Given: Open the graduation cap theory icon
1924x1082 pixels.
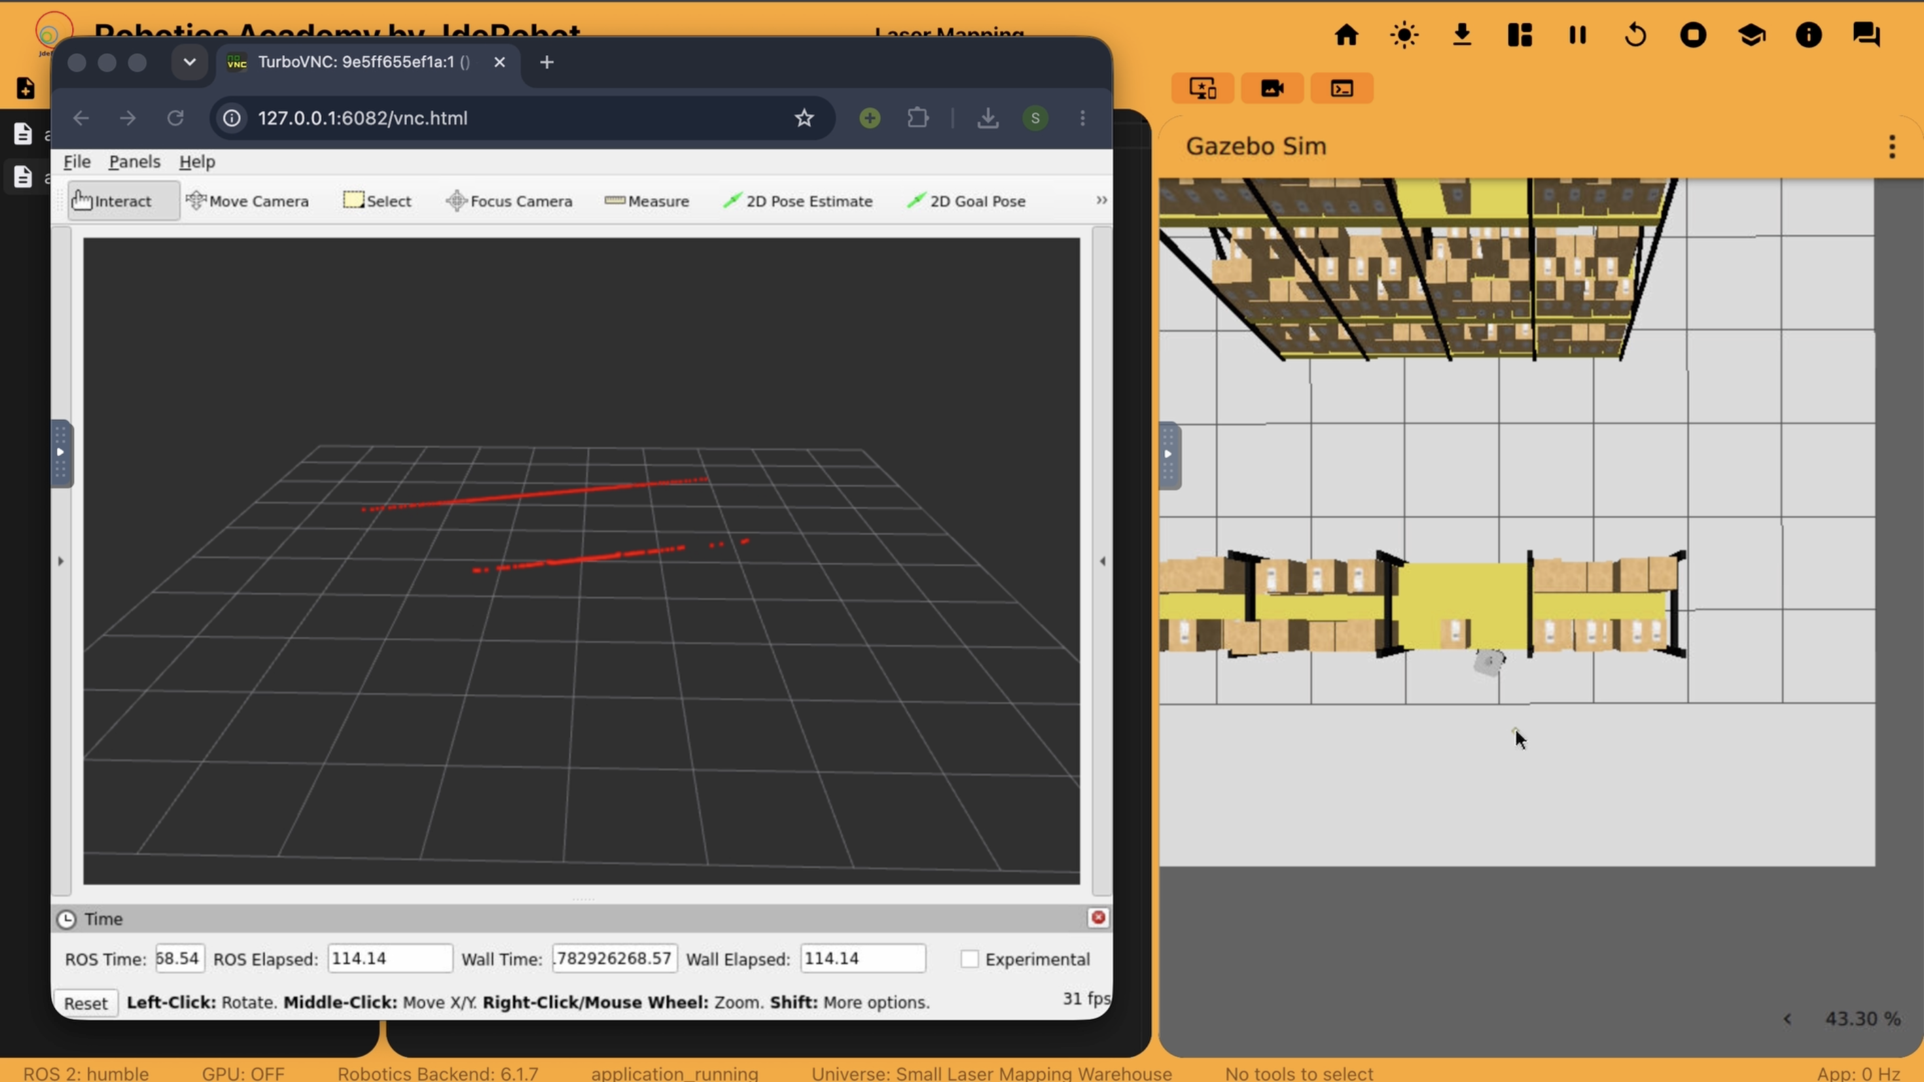Looking at the screenshot, I should tap(1751, 35).
